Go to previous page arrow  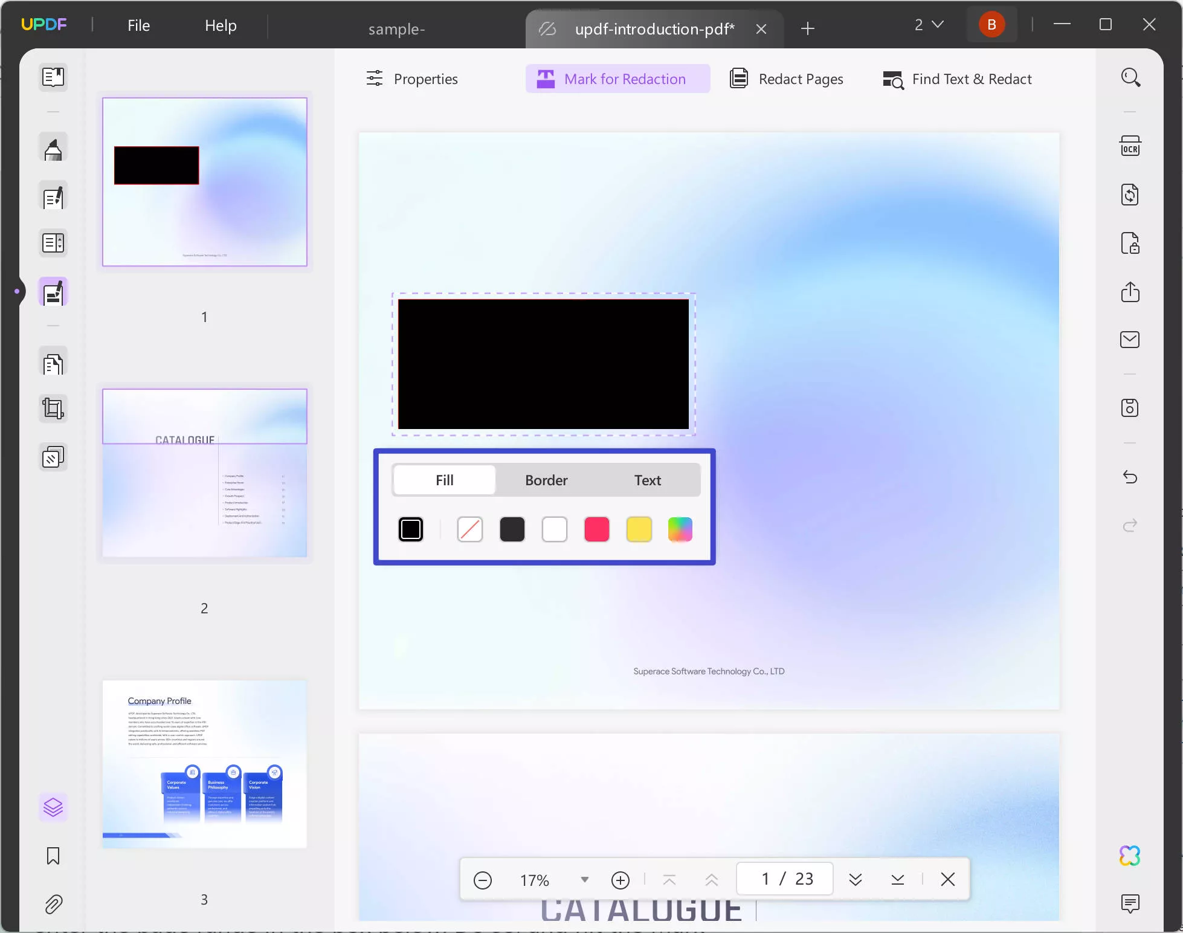712,880
